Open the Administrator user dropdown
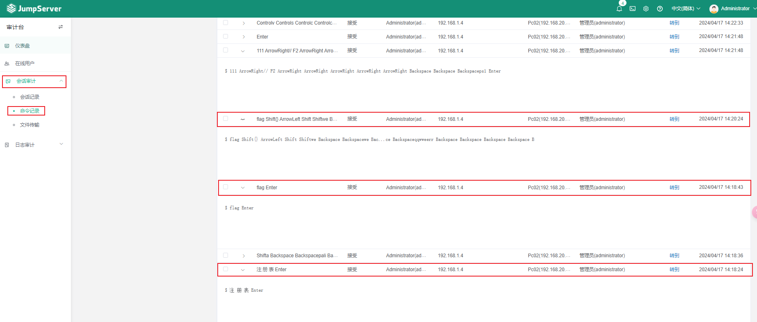This screenshot has height=322, width=757. (x=738, y=9)
